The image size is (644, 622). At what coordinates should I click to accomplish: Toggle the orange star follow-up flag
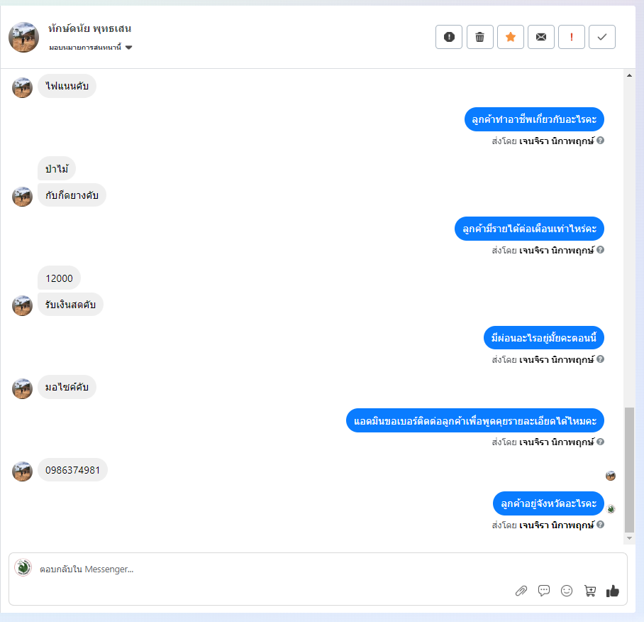point(511,37)
